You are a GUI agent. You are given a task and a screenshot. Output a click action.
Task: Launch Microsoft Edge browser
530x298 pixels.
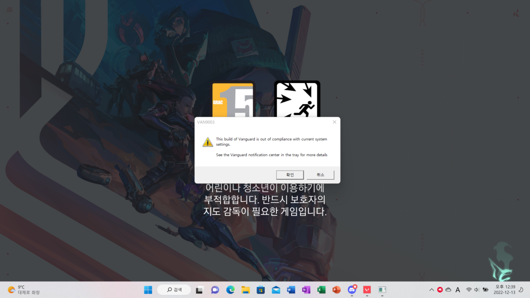[x=230, y=290]
